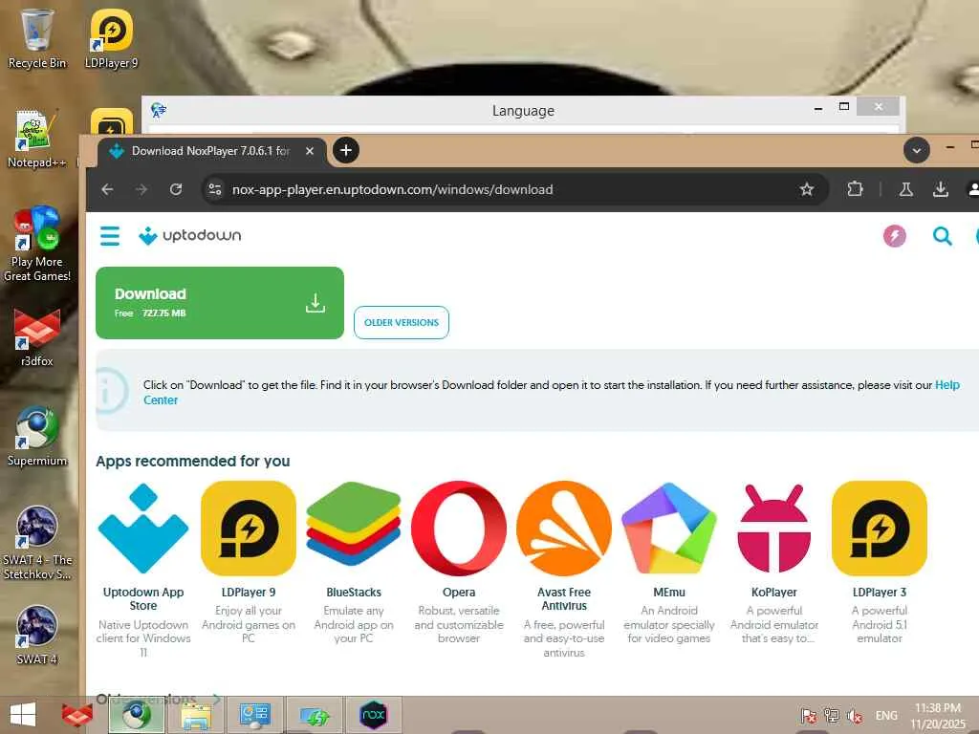This screenshot has width=979, height=734.
Task: Open the Opera app icon
Action: (x=459, y=528)
